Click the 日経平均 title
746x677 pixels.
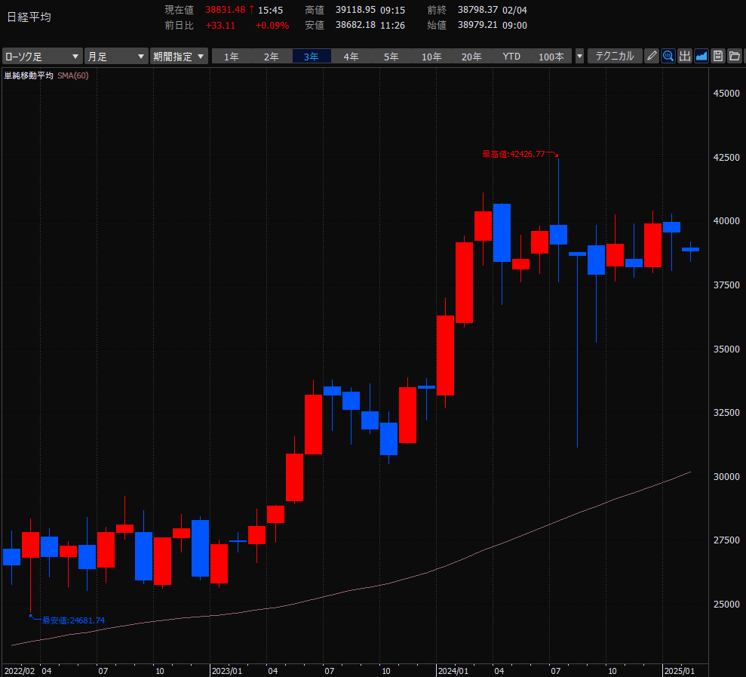click(29, 17)
